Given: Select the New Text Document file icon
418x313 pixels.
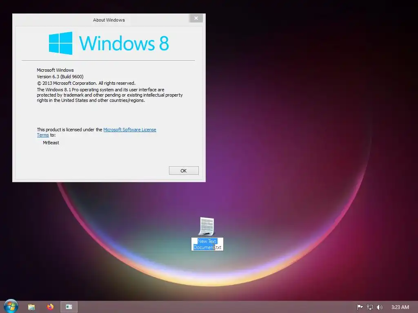Looking at the screenshot, I should tap(206, 226).
